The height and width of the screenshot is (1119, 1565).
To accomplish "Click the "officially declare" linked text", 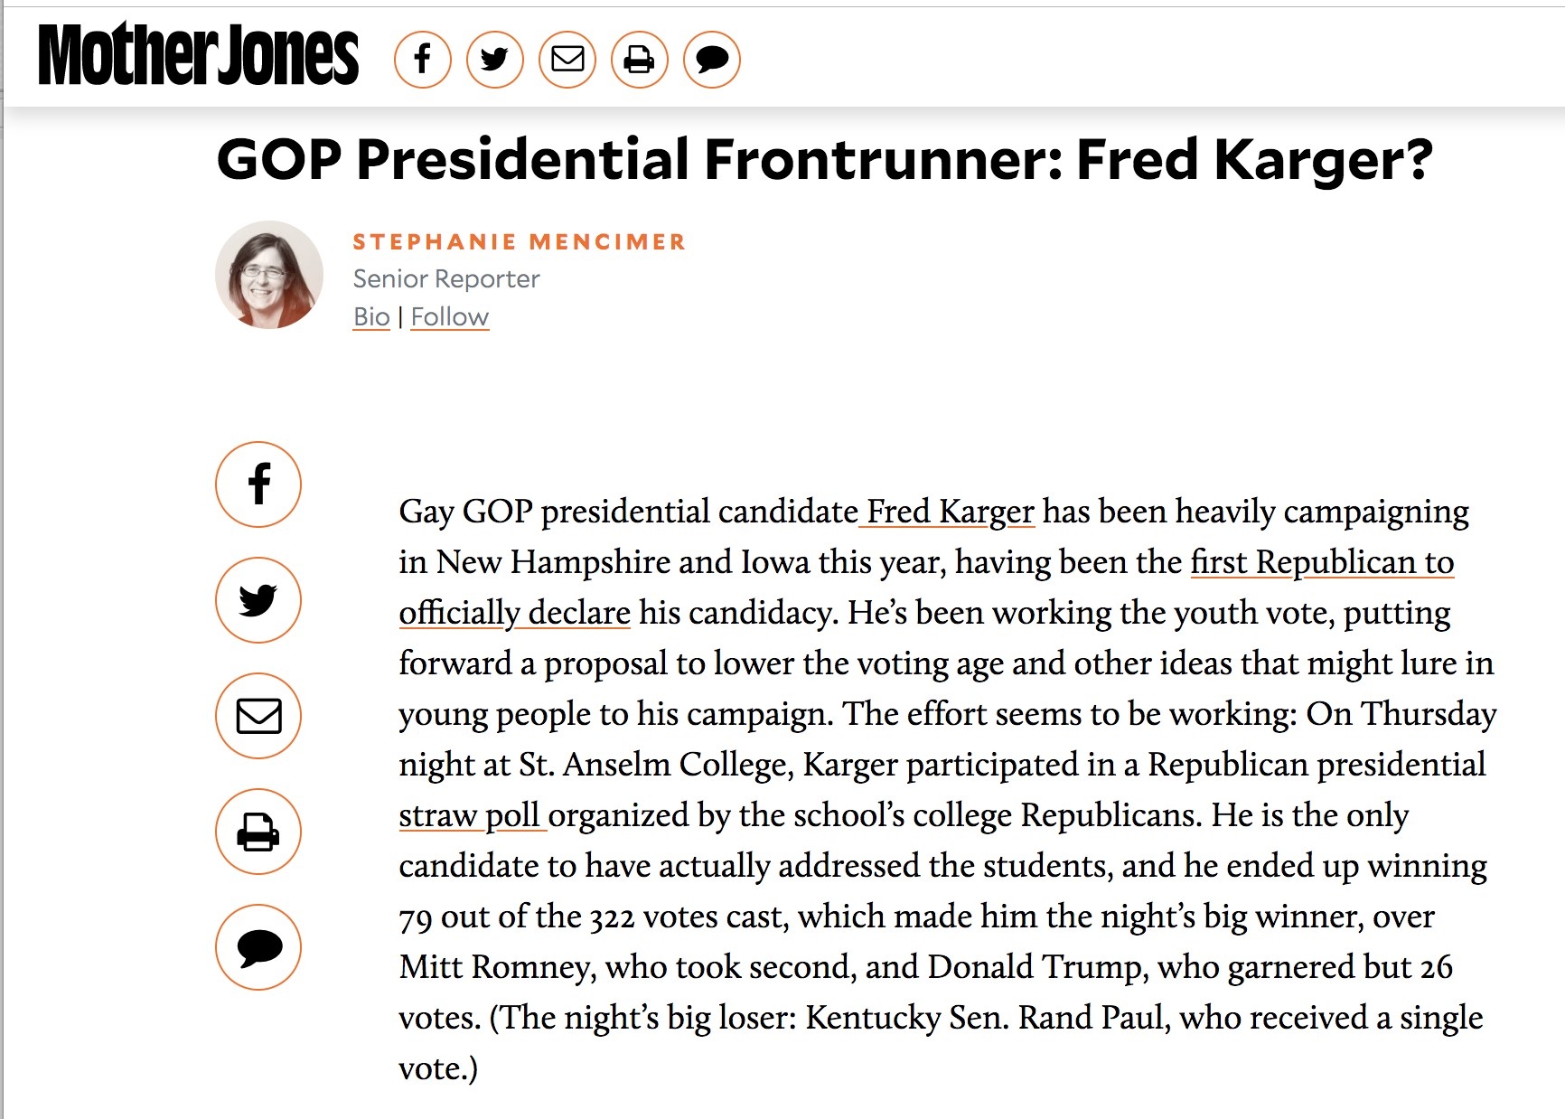I will pyautogui.click(x=514, y=613).
